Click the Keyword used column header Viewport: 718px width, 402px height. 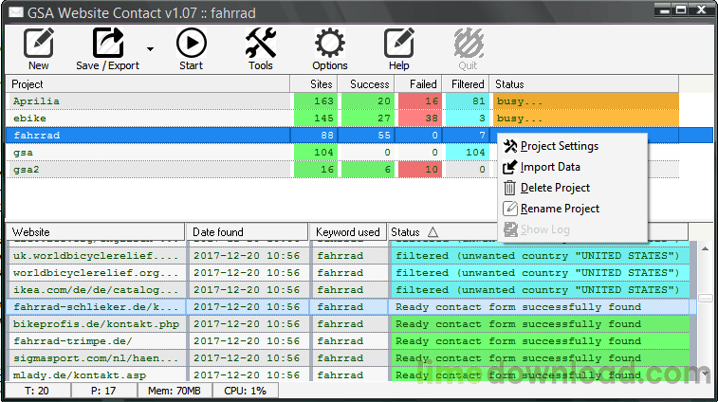click(347, 232)
